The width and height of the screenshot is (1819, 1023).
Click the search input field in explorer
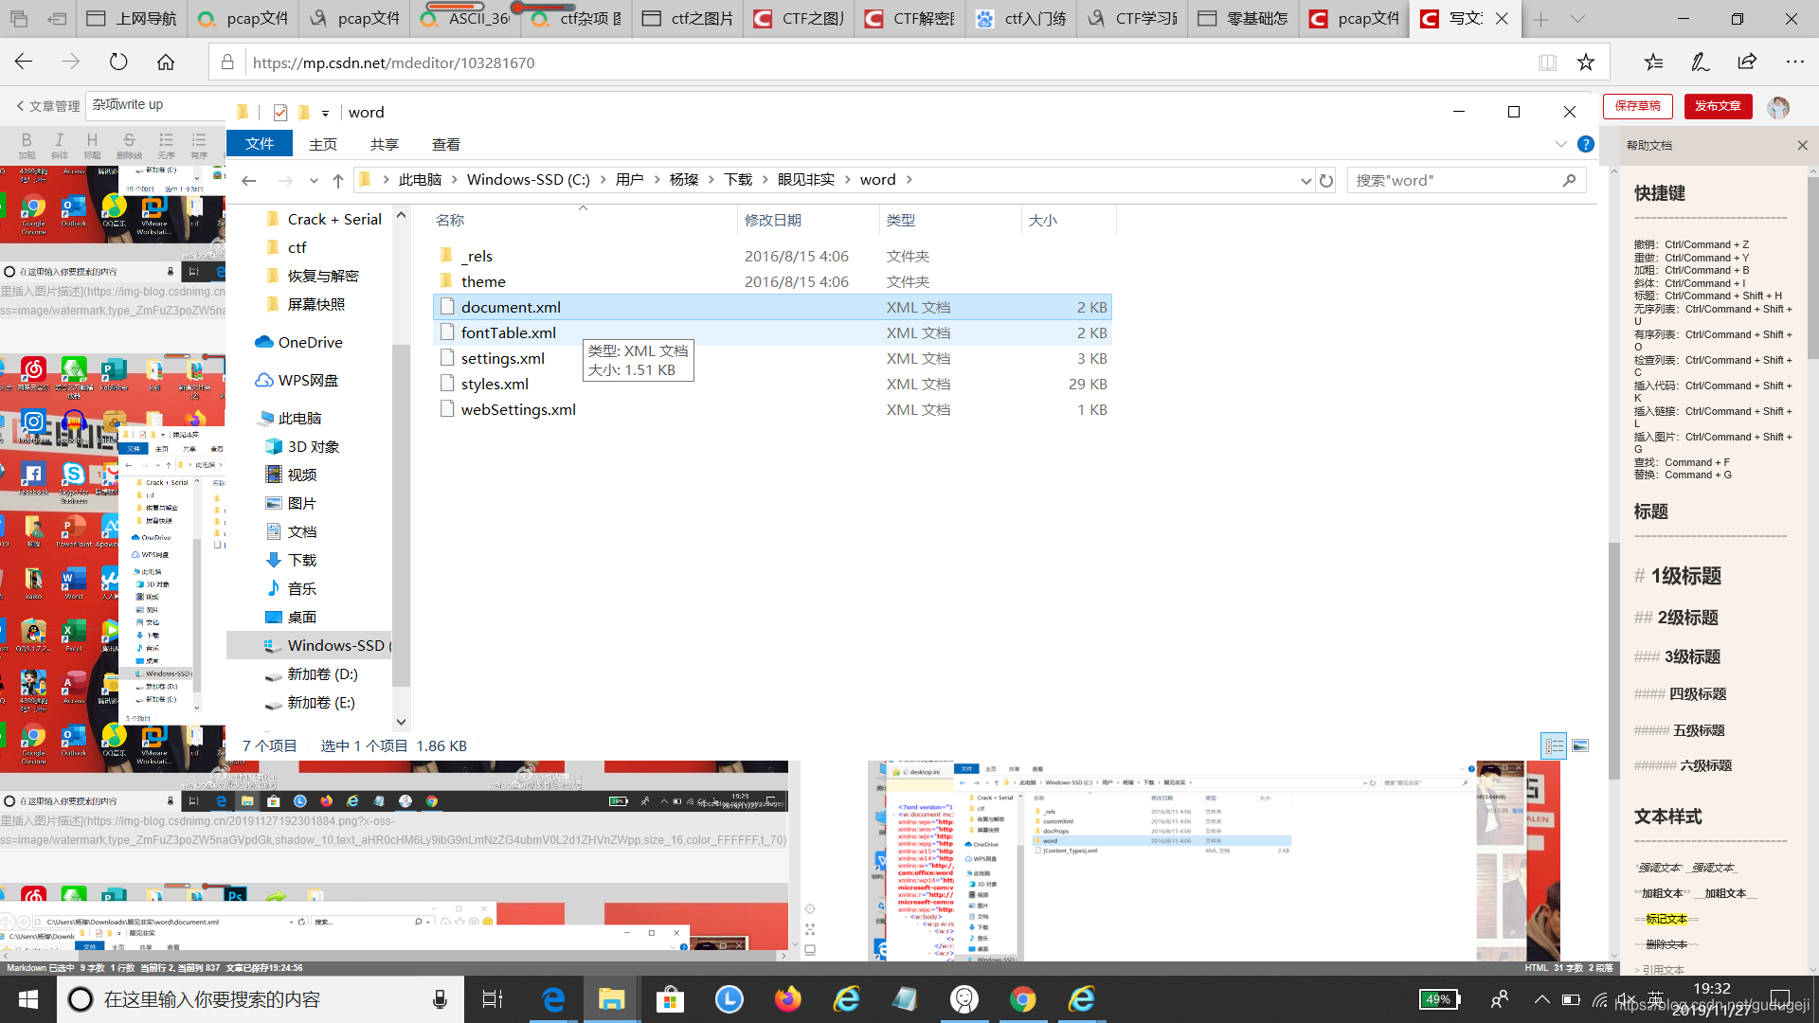click(x=1450, y=181)
